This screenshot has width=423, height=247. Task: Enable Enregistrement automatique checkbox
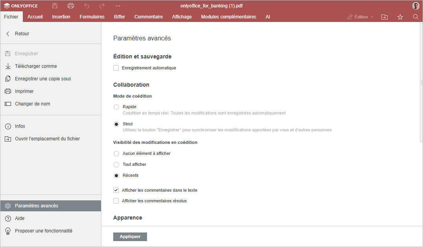point(116,68)
